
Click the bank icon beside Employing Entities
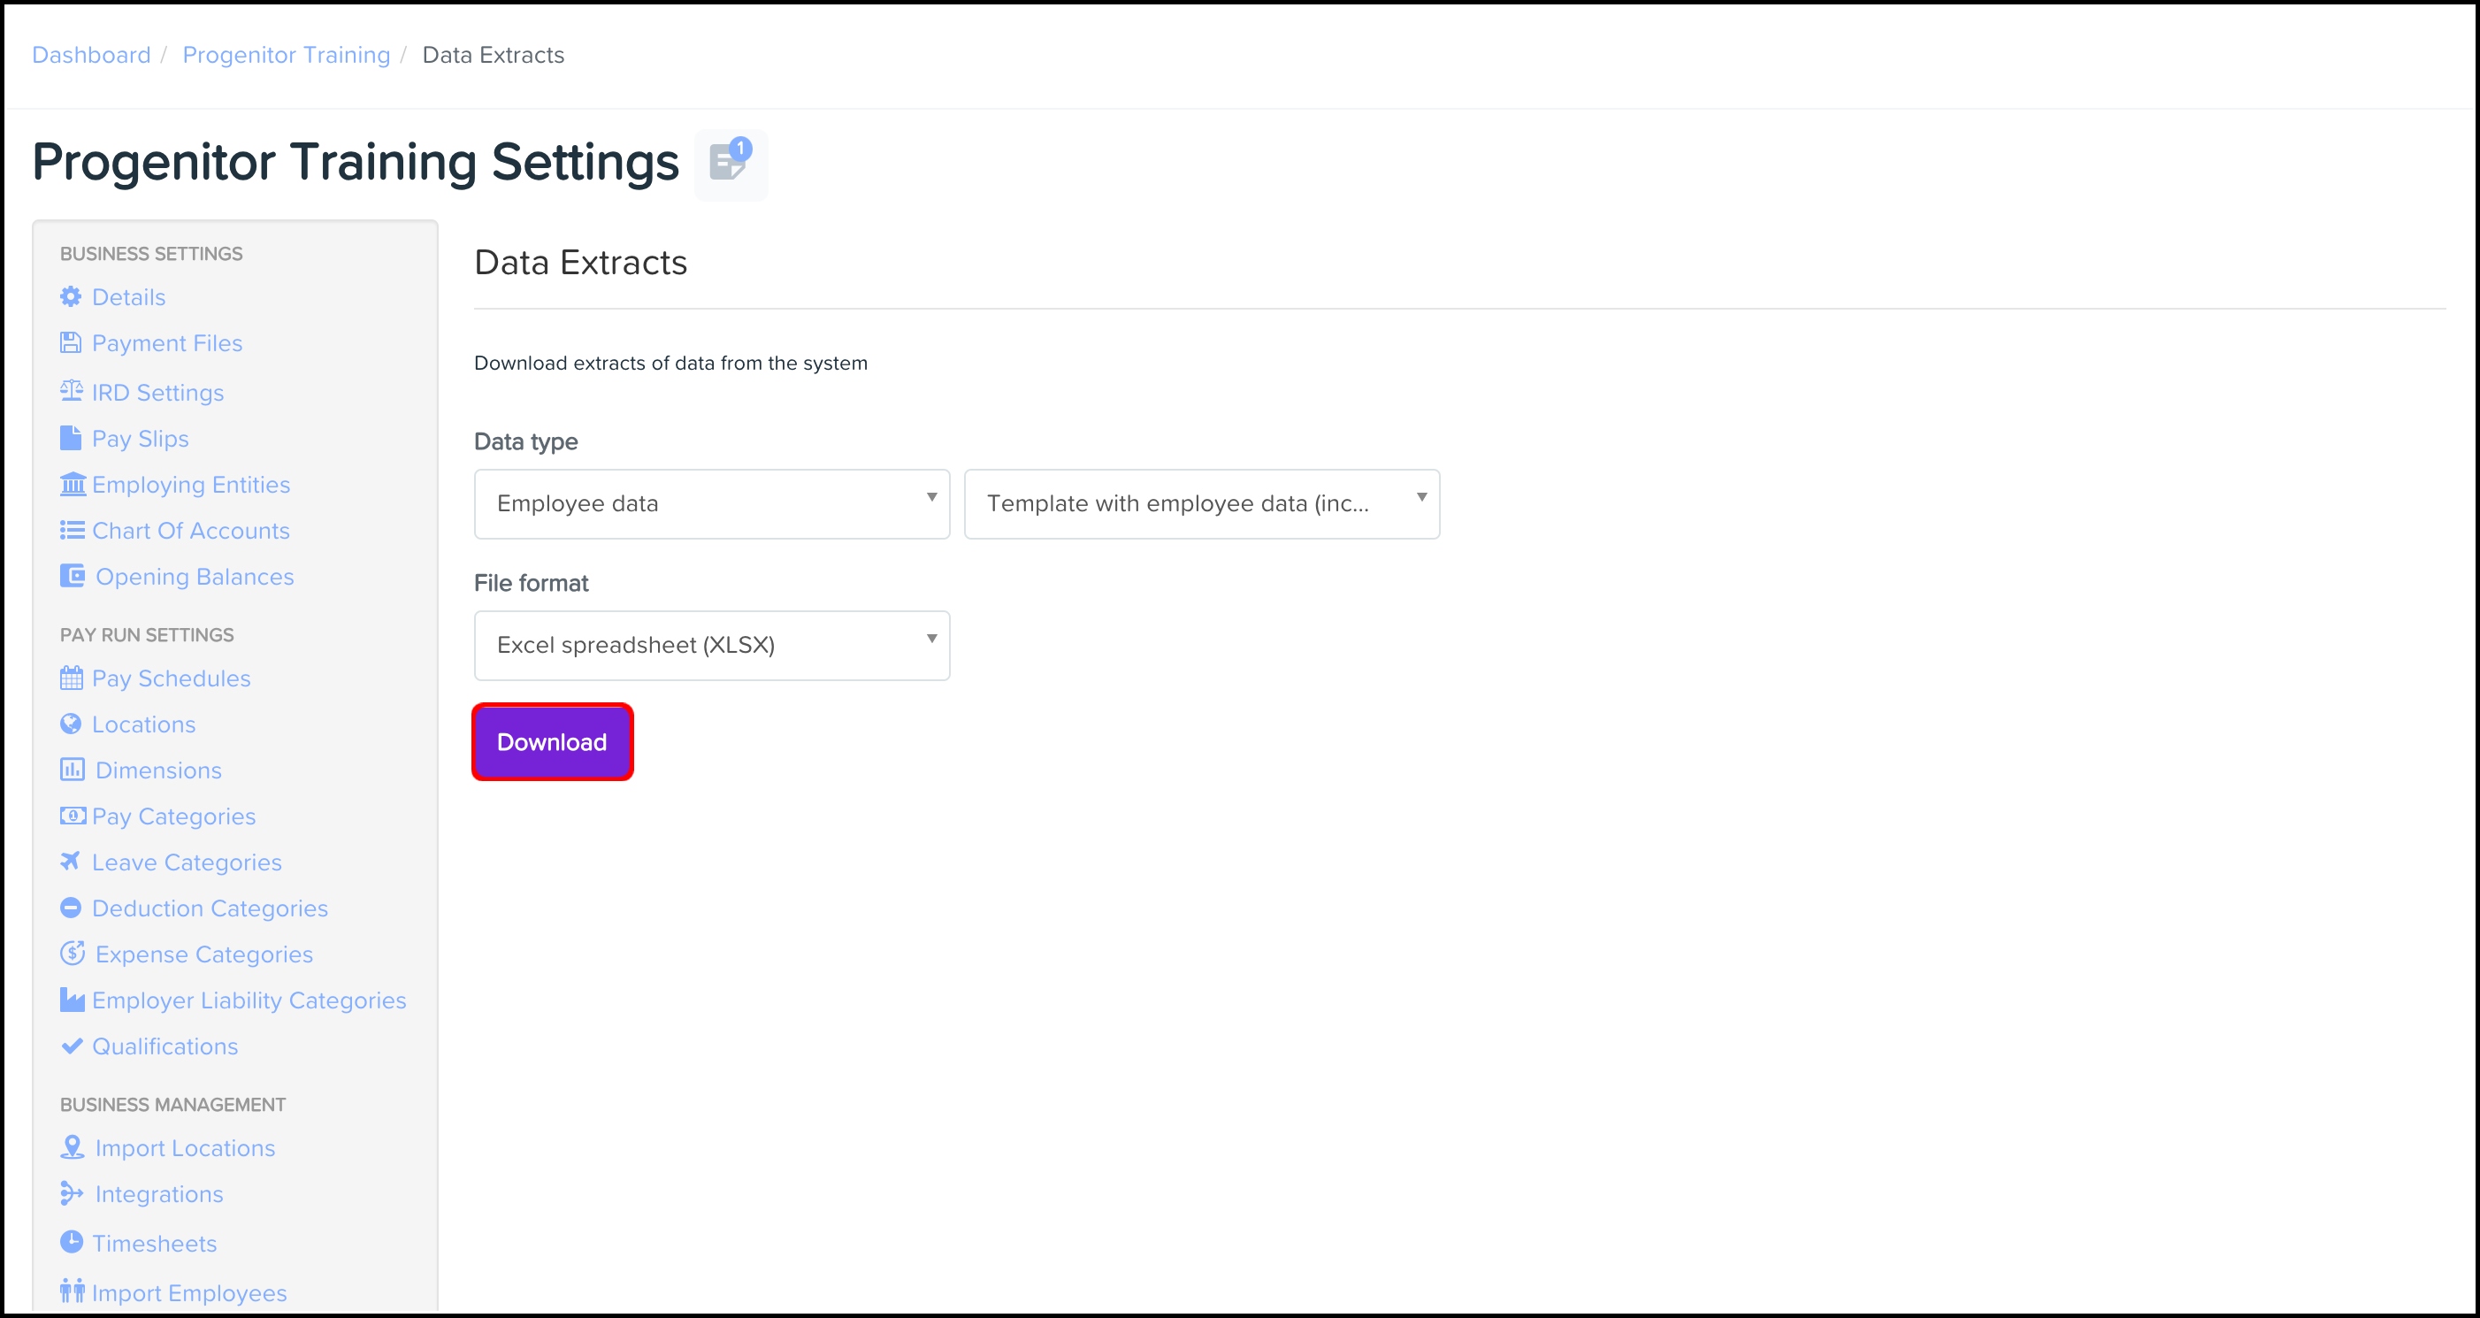coord(73,484)
